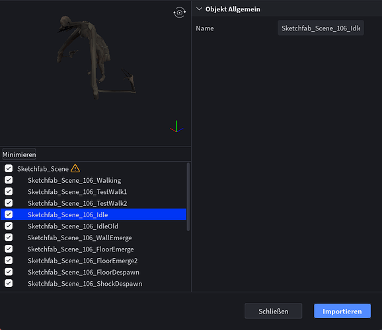Toggle the Sketchfab_Scene_106_TestWalk2 checkbox
The width and height of the screenshot is (382, 330).
tap(9, 203)
